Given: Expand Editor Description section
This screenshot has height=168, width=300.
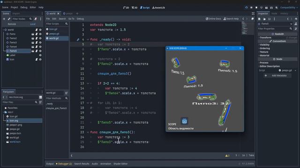Looking at the screenshot, I should coord(270,66).
